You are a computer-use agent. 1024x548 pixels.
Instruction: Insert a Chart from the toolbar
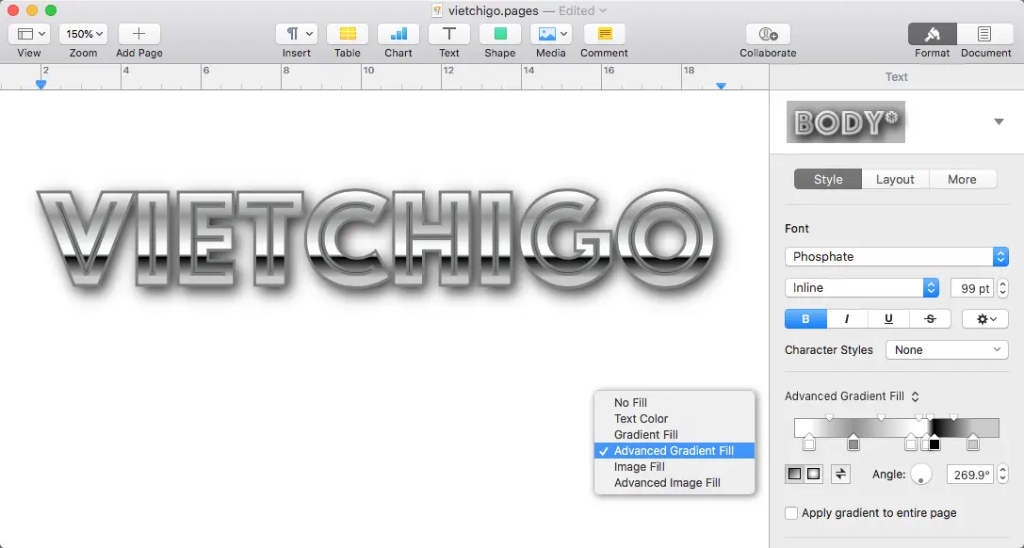[398, 34]
